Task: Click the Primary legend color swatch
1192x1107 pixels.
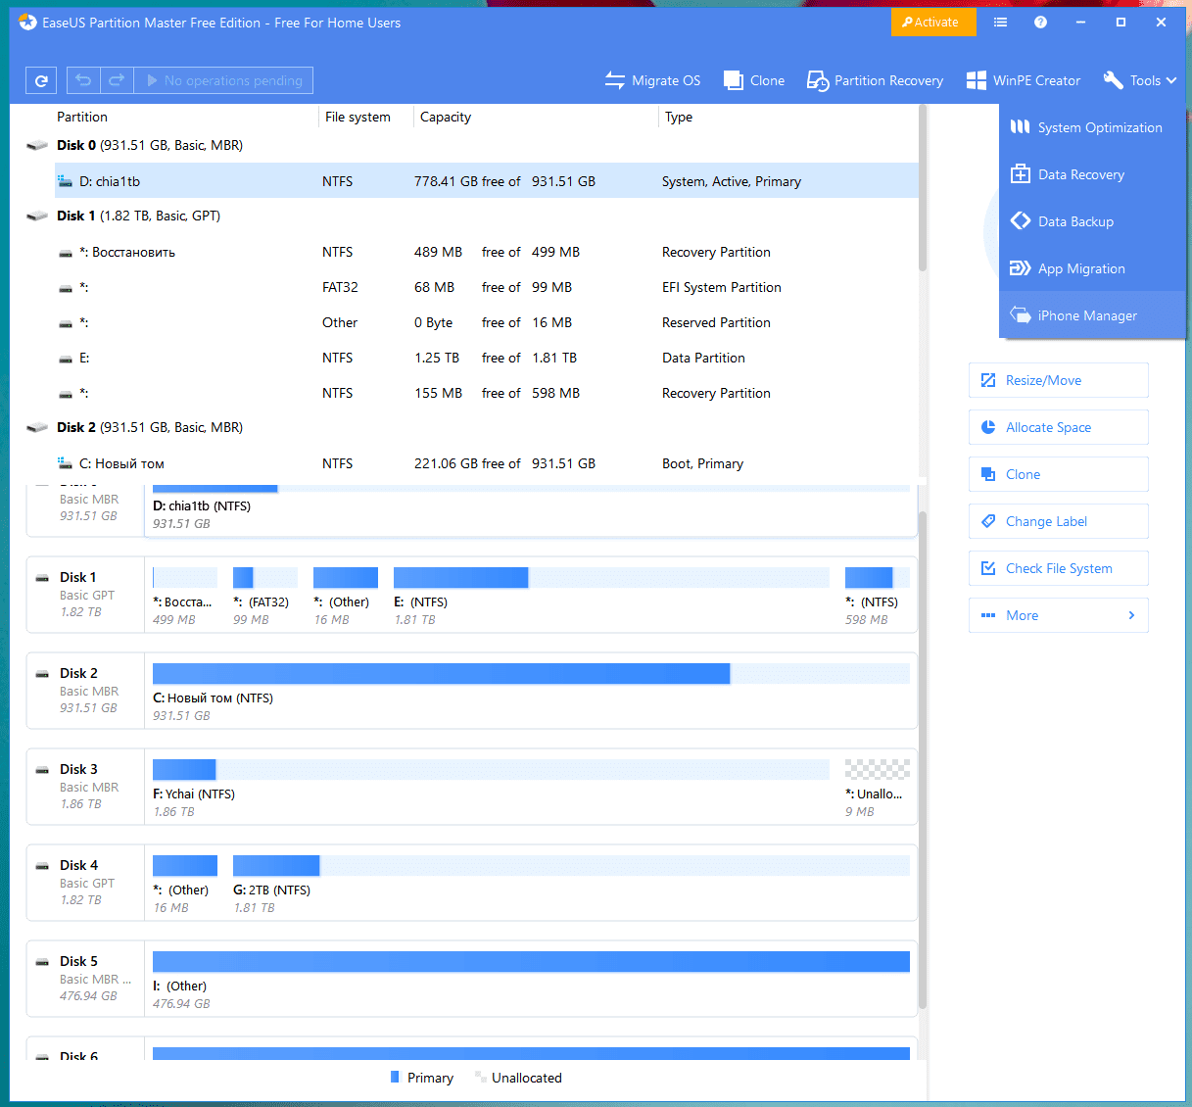Action: (395, 1077)
